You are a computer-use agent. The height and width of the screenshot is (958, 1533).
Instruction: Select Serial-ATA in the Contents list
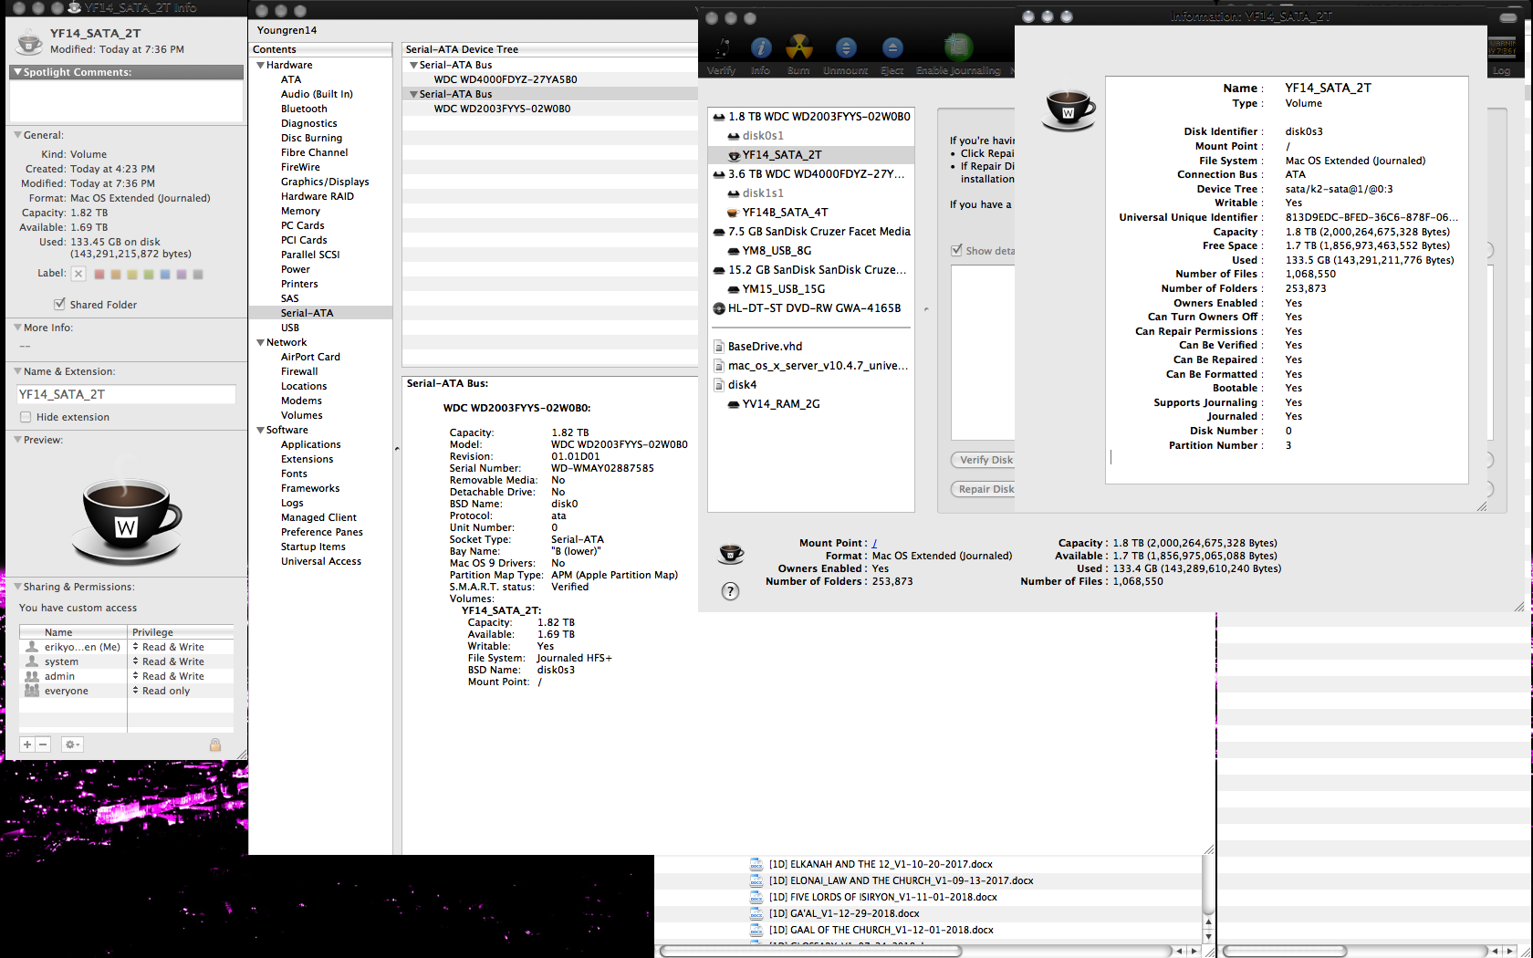[321, 313]
